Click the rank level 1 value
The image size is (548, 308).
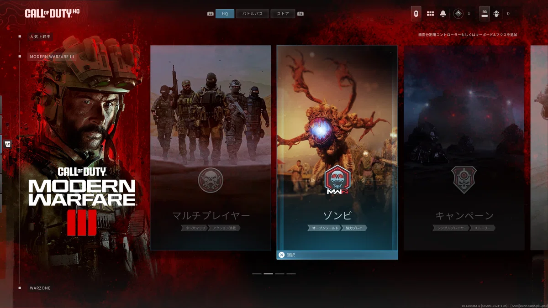[469, 14]
